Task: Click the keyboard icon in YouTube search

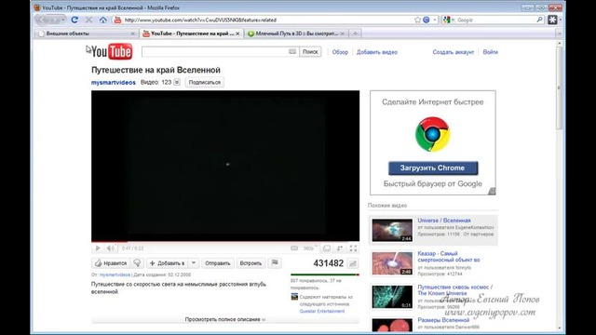Action: click(x=292, y=51)
